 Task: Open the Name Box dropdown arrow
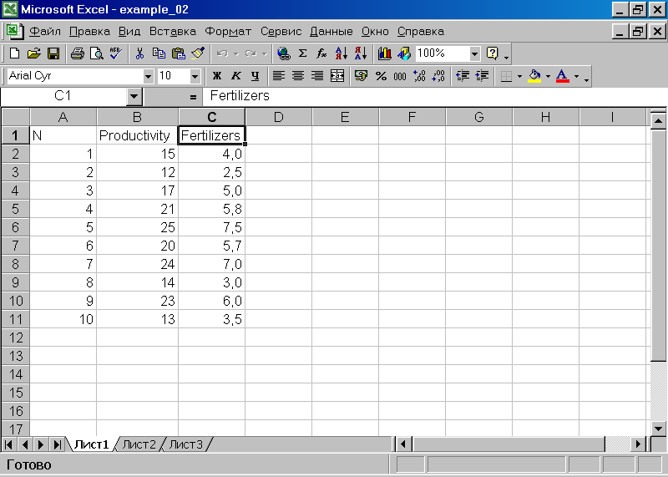(134, 96)
